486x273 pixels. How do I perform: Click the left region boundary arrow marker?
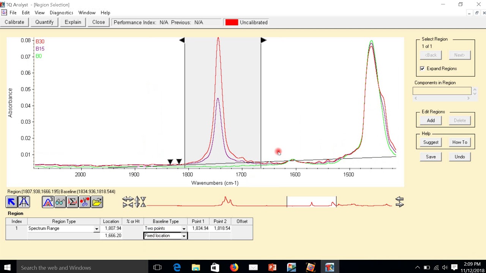point(182,40)
